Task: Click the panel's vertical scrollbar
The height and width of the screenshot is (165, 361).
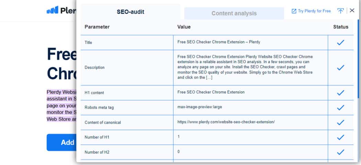Action: 358,59
